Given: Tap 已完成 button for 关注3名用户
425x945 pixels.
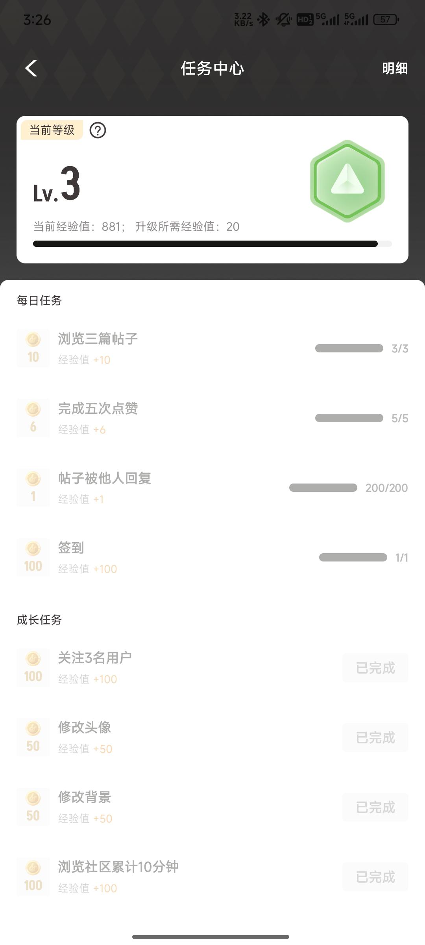Looking at the screenshot, I should [x=375, y=668].
